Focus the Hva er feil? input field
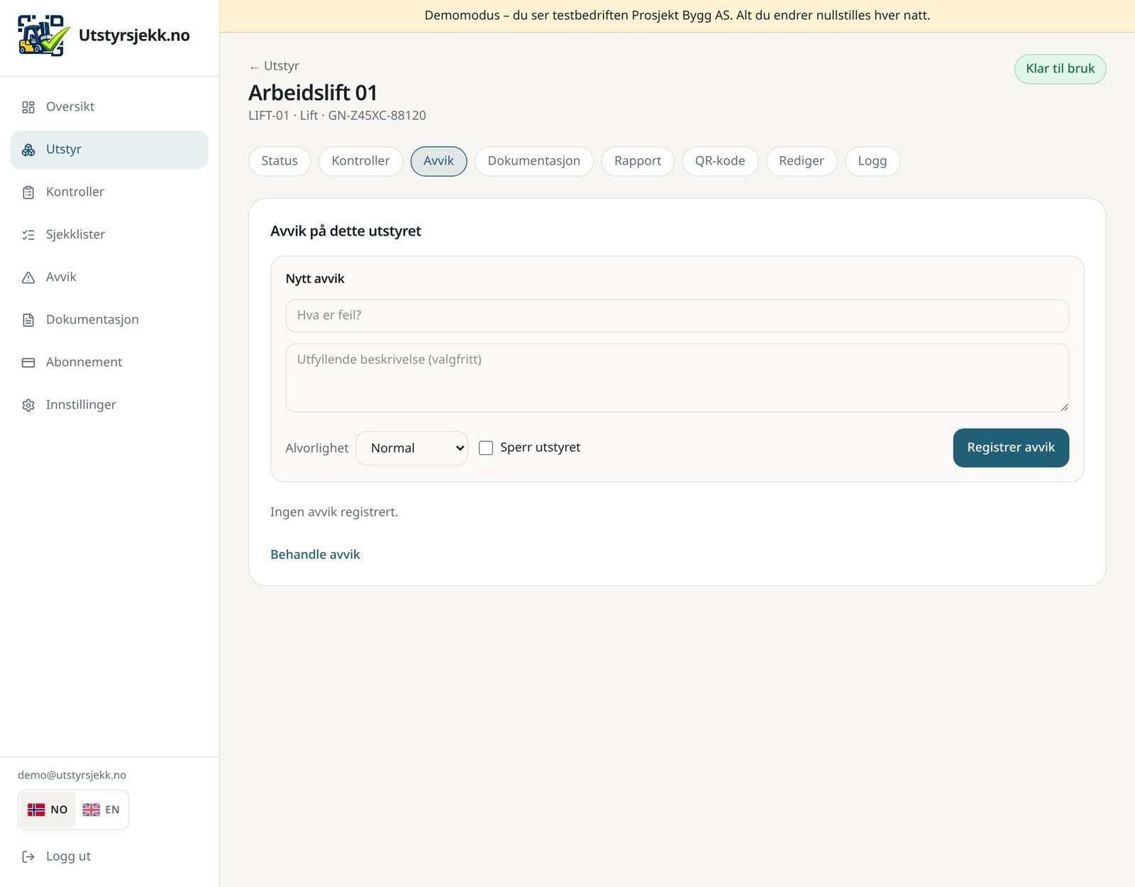This screenshot has height=887, width=1135. [677, 316]
